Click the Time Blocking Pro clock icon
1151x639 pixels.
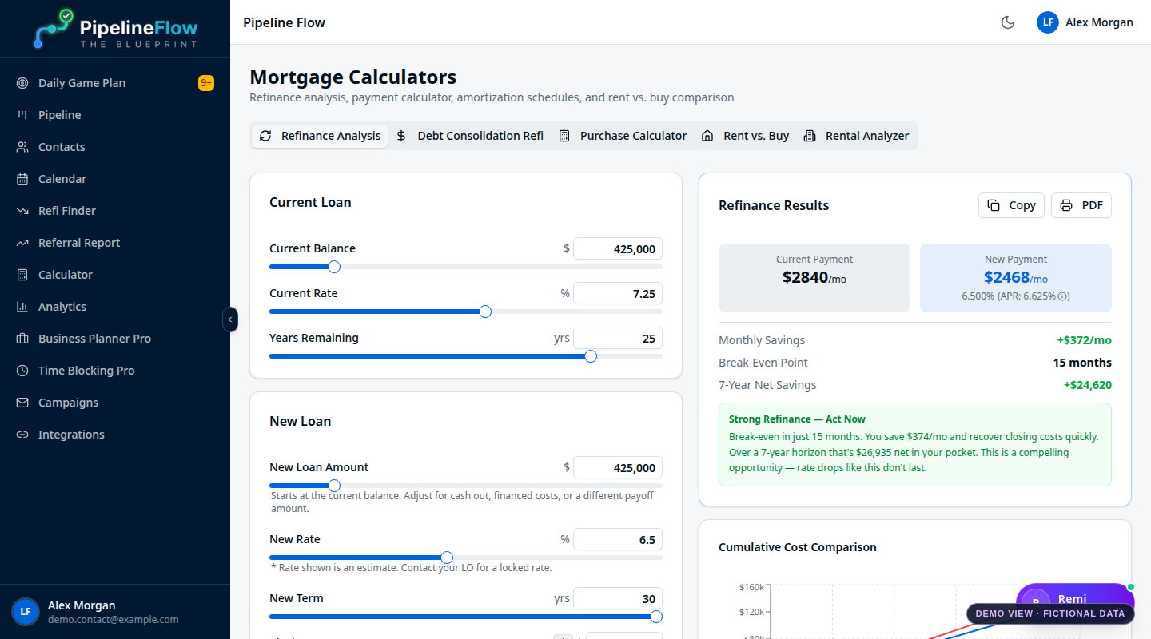(22, 371)
